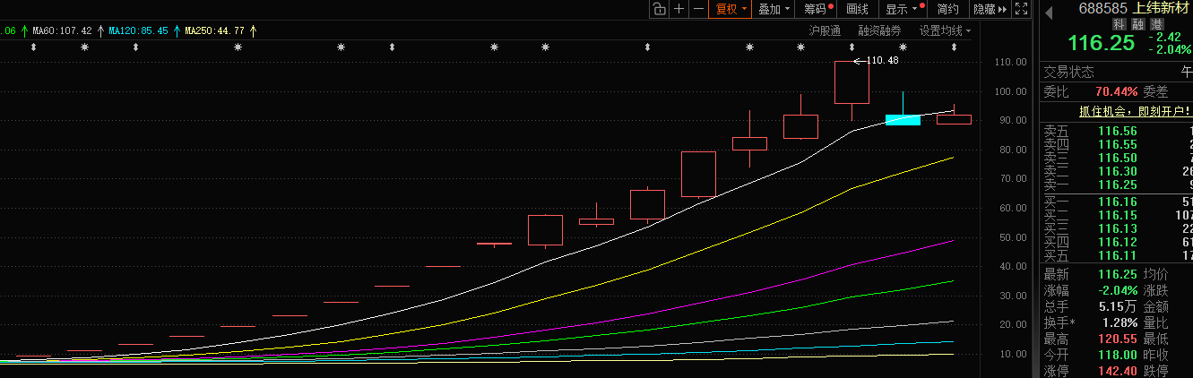Toggle the 简约 simple view mode
The width and height of the screenshot is (1193, 378).
click(x=947, y=9)
